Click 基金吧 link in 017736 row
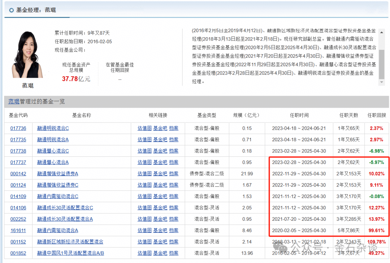This screenshot has width=390, height=263. tap(160, 128)
